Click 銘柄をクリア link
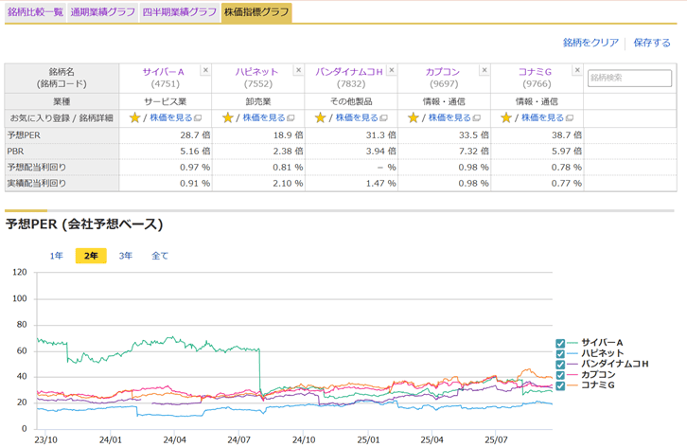The image size is (687, 447). (590, 43)
